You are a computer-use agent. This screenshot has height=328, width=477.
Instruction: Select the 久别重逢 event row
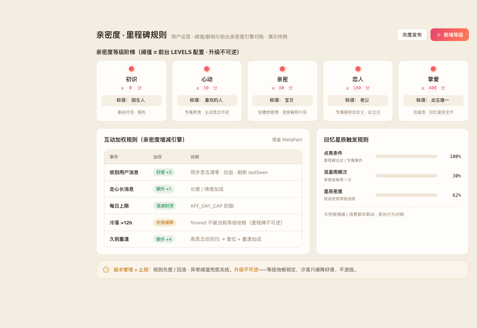tap(203, 239)
